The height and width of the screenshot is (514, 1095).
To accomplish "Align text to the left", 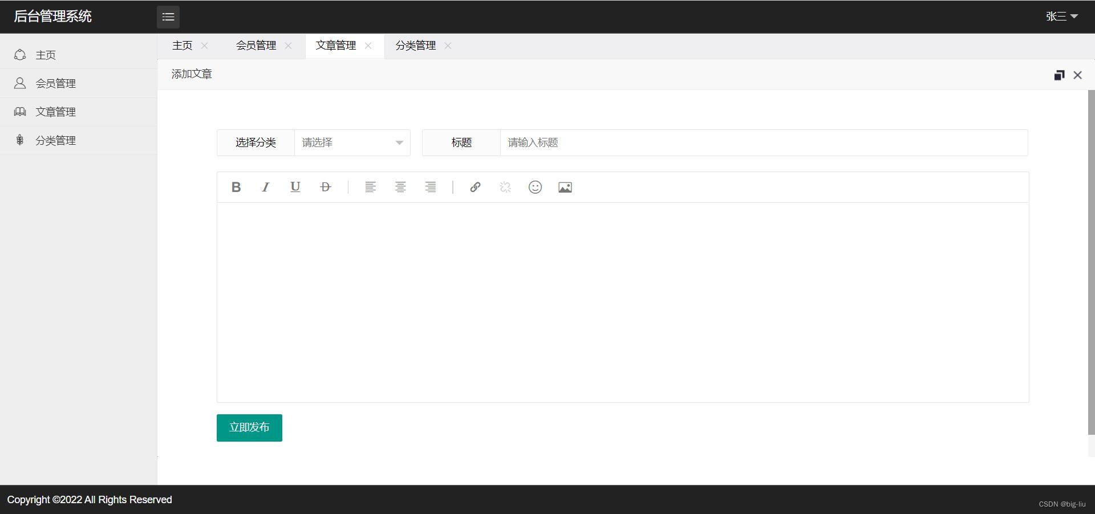I will point(371,187).
